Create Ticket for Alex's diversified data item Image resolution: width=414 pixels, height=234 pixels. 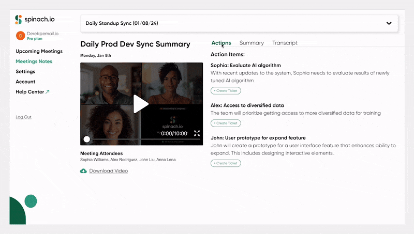(x=226, y=123)
